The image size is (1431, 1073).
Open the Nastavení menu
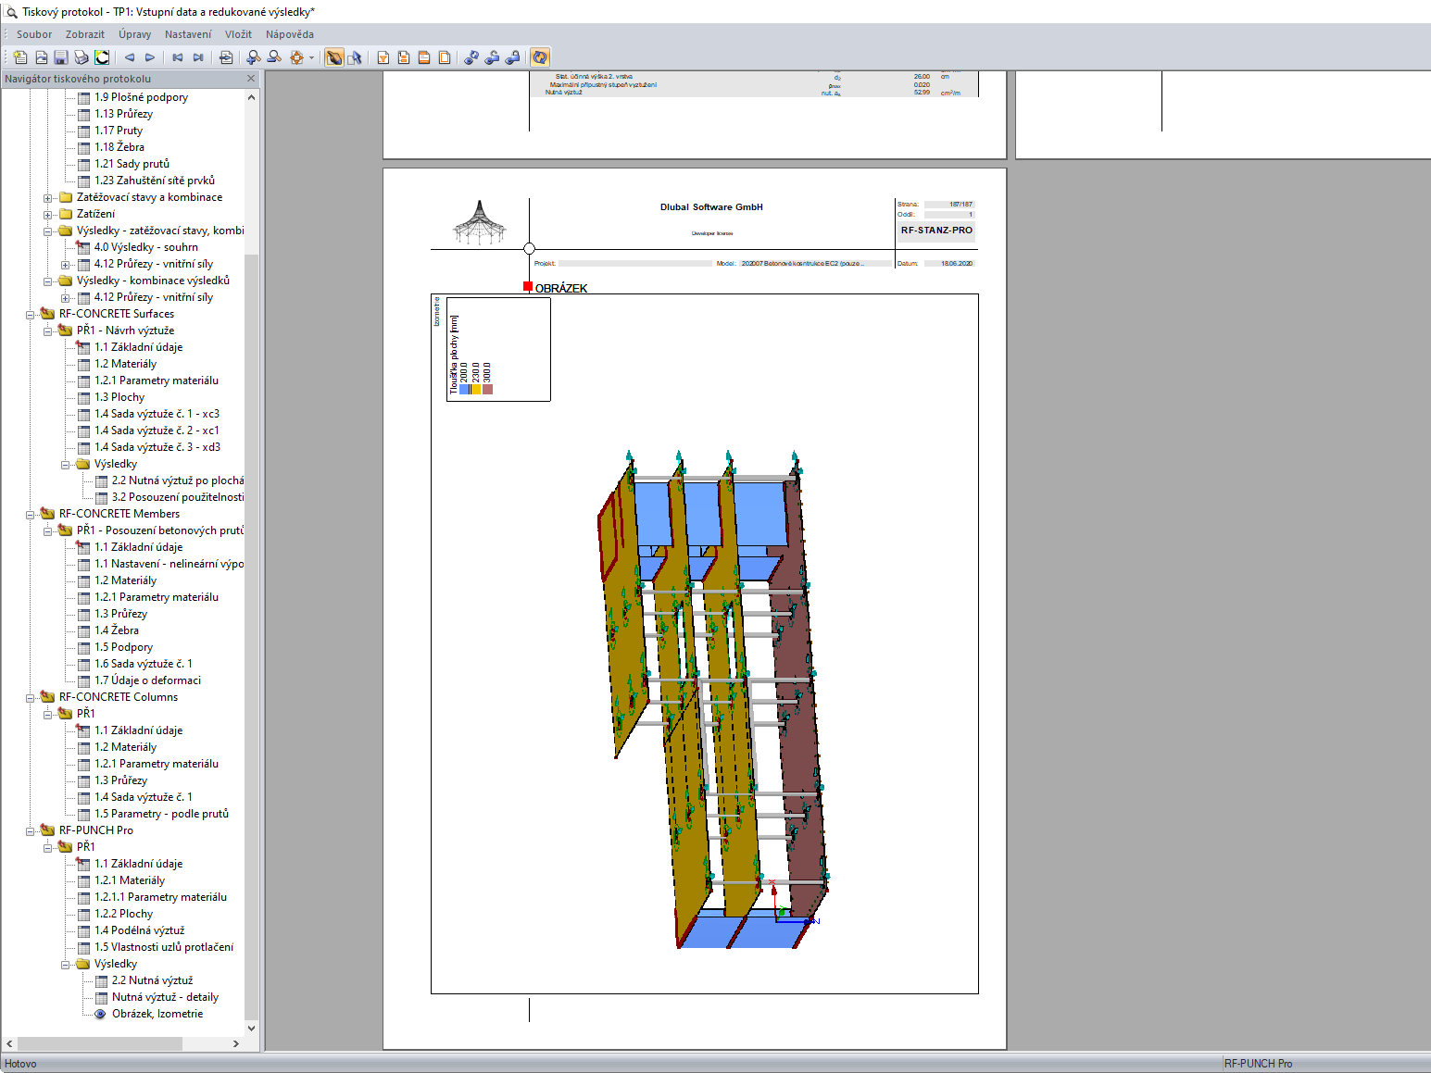pos(188,34)
